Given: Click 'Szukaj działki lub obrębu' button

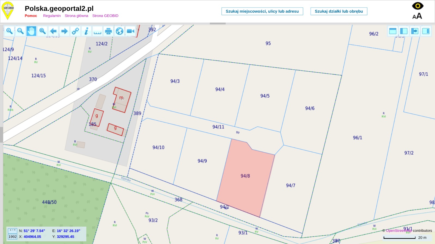Looking at the screenshot, I should click(339, 11).
